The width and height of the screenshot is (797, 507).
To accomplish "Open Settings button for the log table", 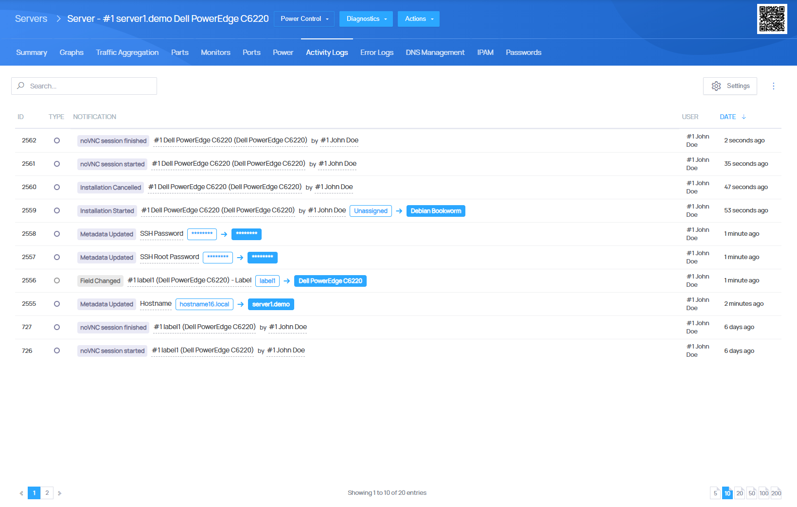I will coord(730,86).
